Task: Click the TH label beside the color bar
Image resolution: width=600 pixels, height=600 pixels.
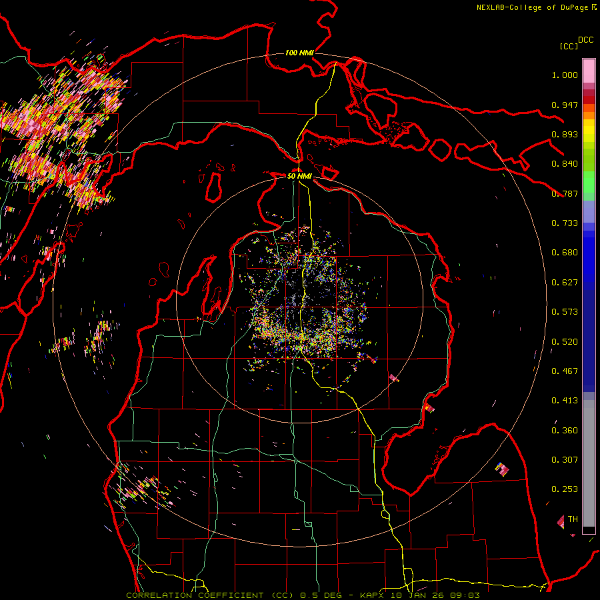Action: click(573, 519)
